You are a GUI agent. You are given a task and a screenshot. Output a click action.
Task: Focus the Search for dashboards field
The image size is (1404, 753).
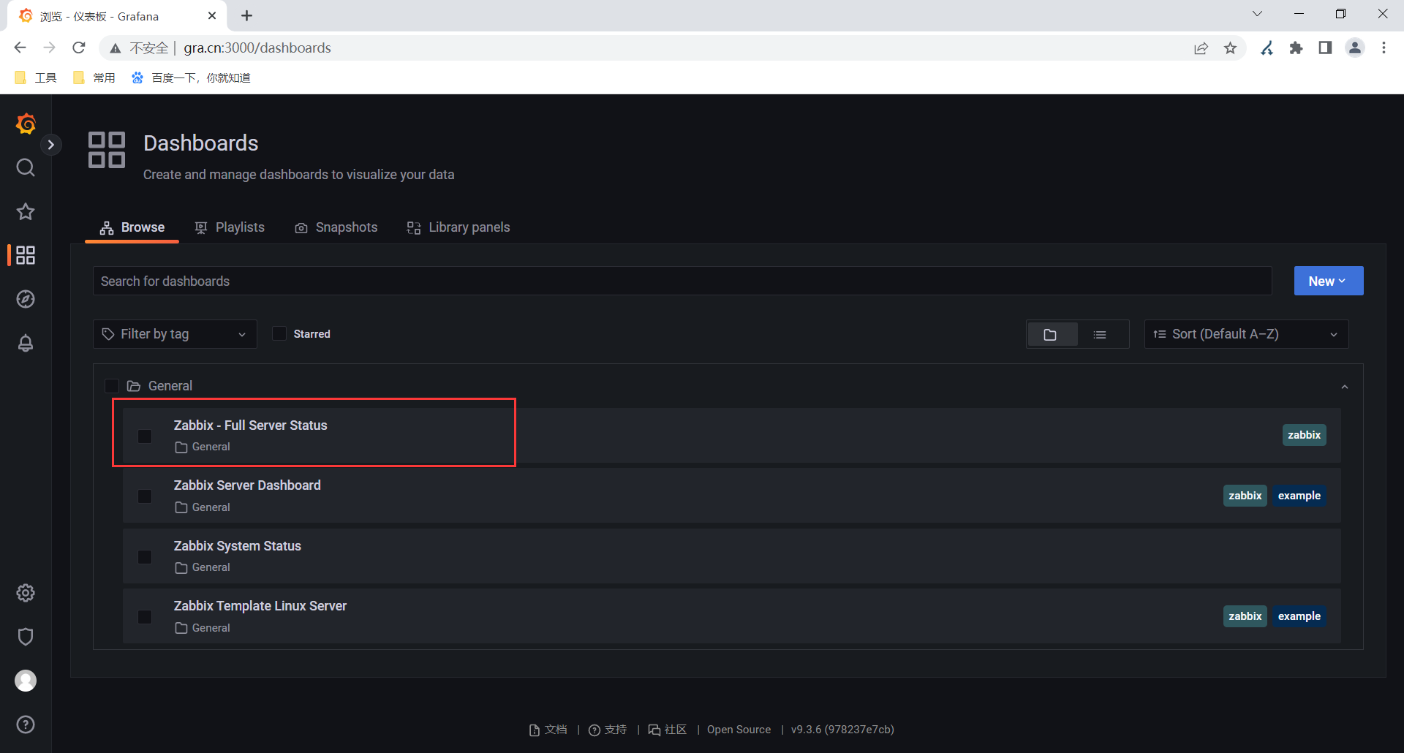(682, 281)
